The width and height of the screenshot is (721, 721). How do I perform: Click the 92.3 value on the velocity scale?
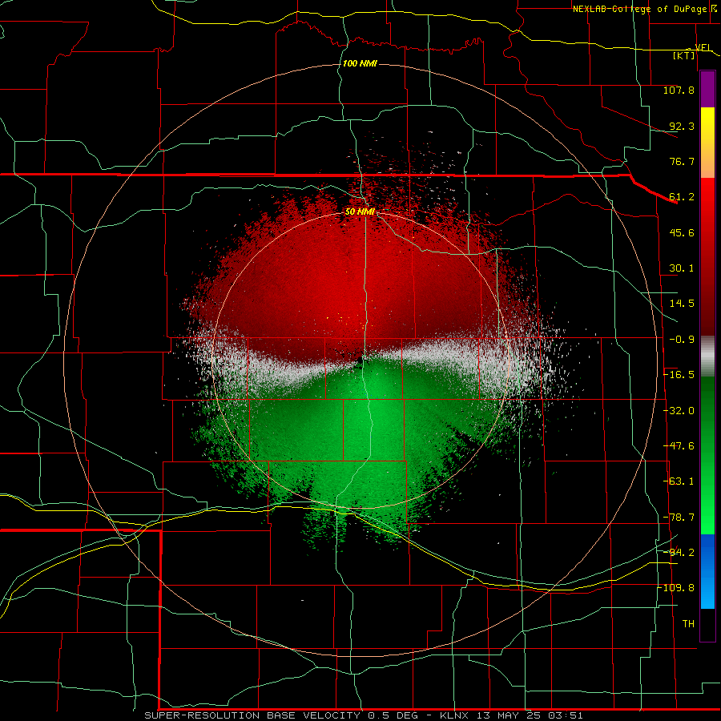point(682,126)
